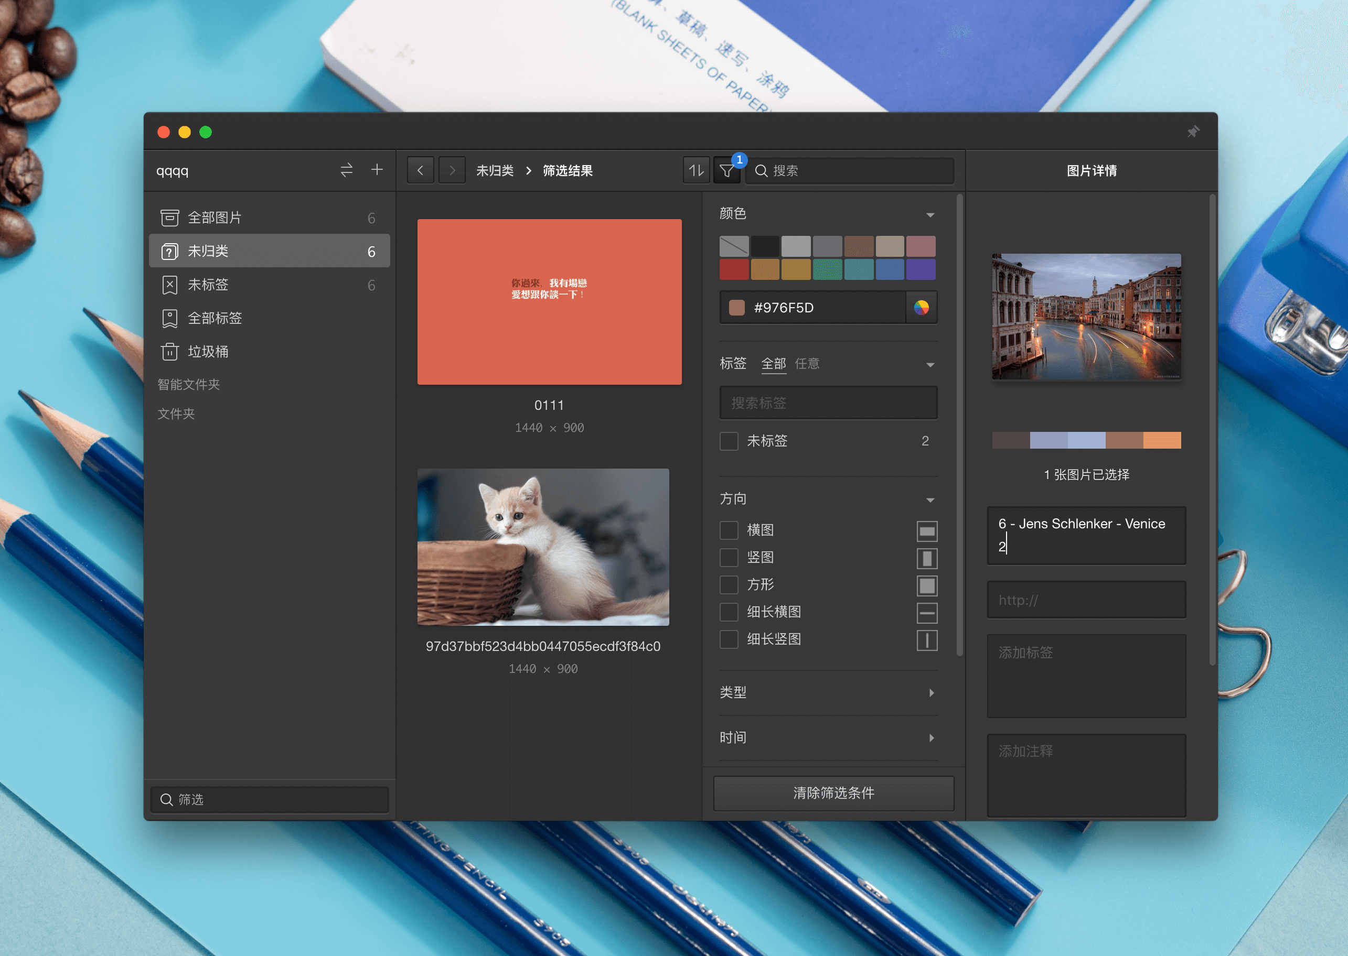Open 垃圾桶 in sidebar
This screenshot has width=1348, height=956.
pos(269,352)
